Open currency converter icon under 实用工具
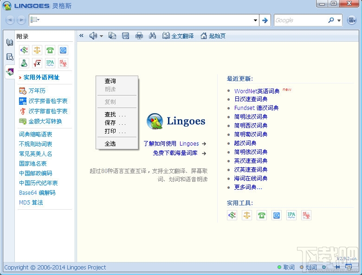 click(x=232, y=215)
